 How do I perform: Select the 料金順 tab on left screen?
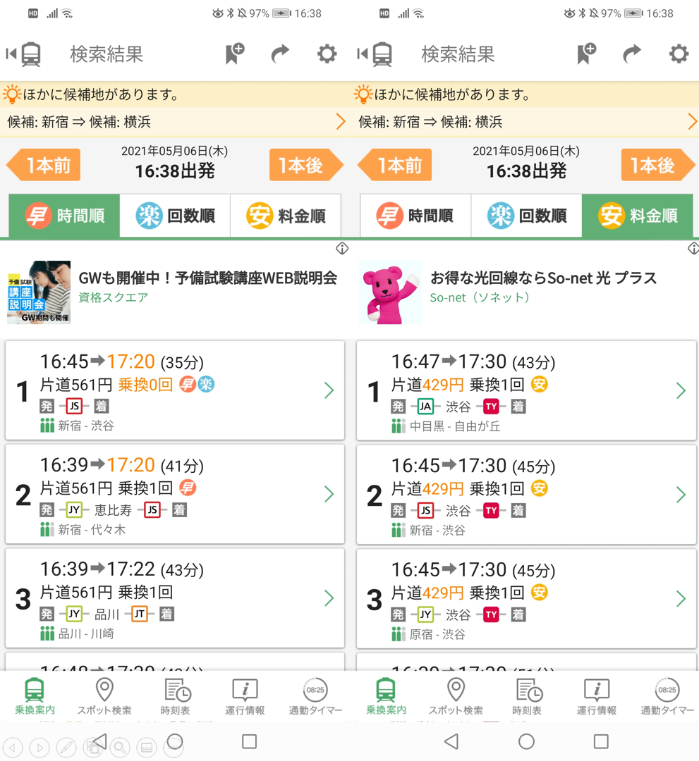tap(286, 216)
